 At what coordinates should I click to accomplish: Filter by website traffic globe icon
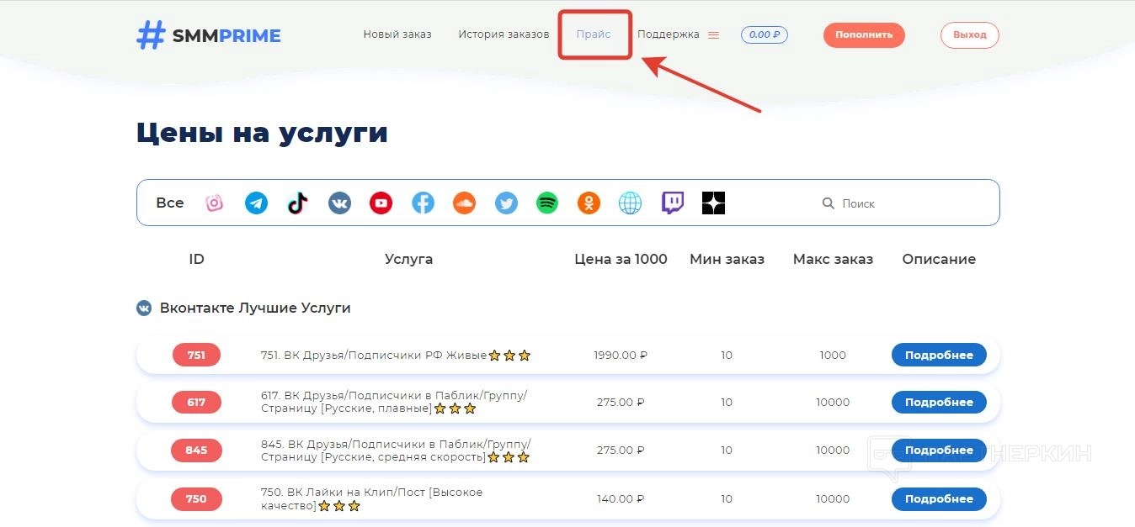click(x=630, y=203)
